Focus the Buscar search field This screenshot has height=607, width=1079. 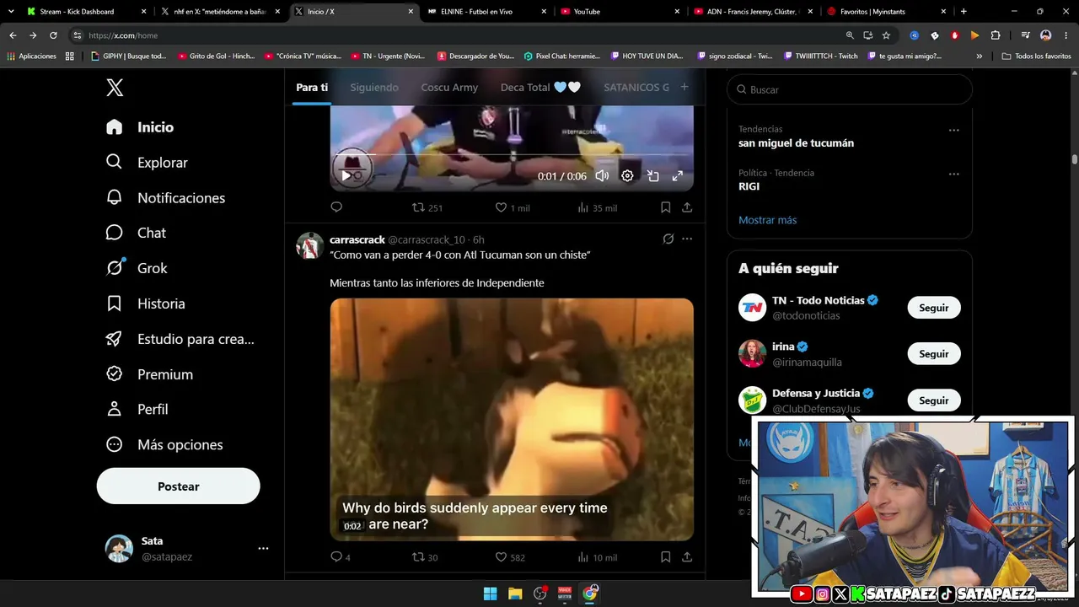pos(850,89)
